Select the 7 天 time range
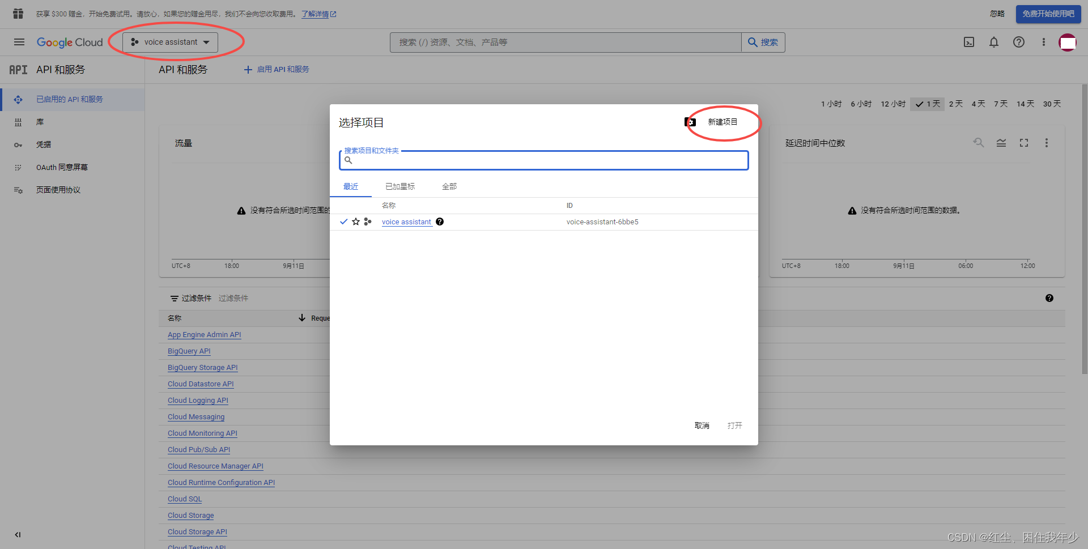Image resolution: width=1088 pixels, height=549 pixels. coord(1001,104)
